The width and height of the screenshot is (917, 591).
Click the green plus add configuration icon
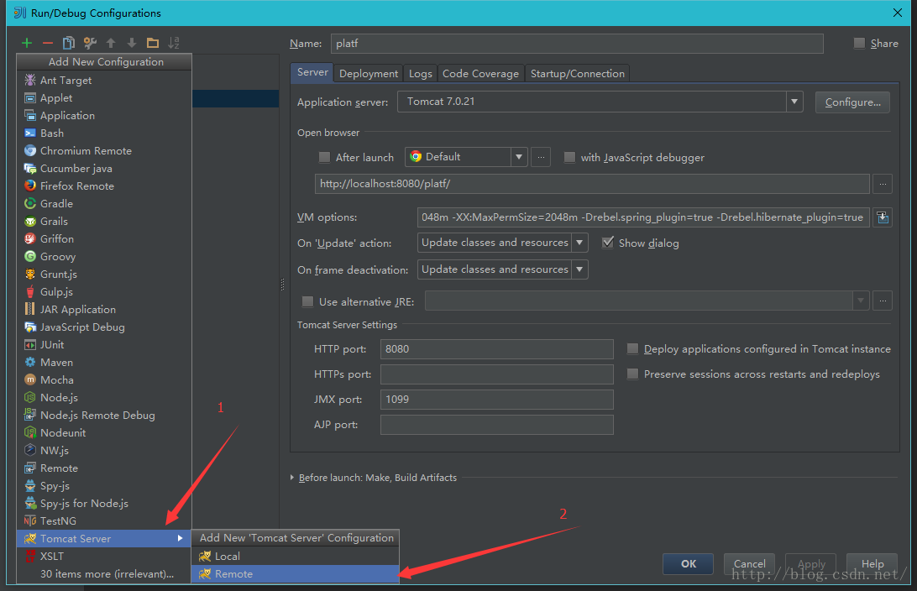(x=27, y=43)
